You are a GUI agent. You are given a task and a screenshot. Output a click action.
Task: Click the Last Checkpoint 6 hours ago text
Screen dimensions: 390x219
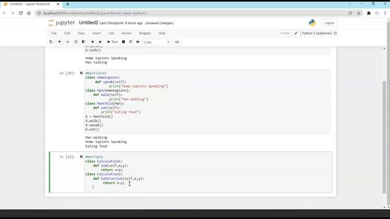pos(121,23)
